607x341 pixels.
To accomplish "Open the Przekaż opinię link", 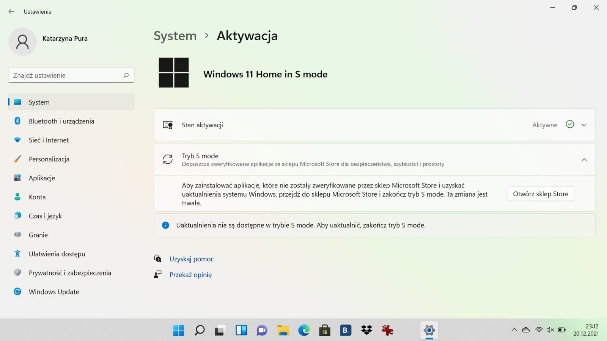I will click(190, 275).
